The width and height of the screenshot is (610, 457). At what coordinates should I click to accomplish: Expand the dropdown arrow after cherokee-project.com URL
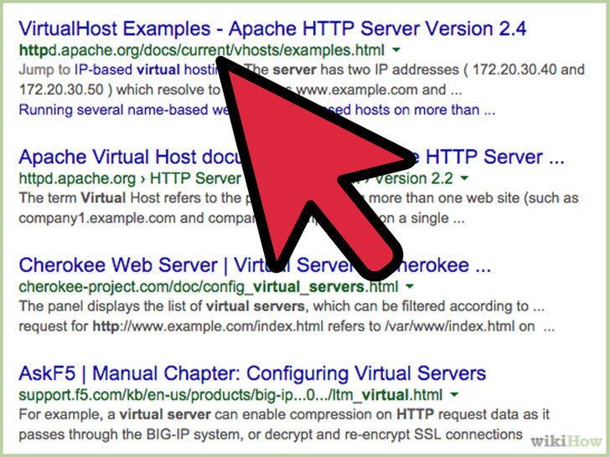[x=409, y=287]
